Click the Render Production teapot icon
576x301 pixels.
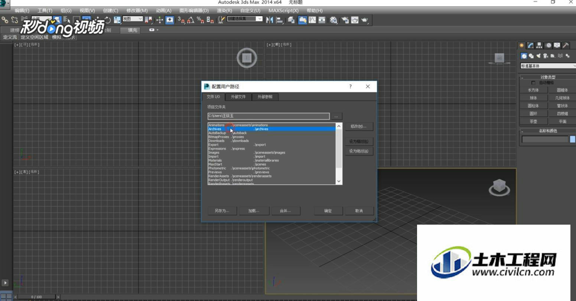365,20
